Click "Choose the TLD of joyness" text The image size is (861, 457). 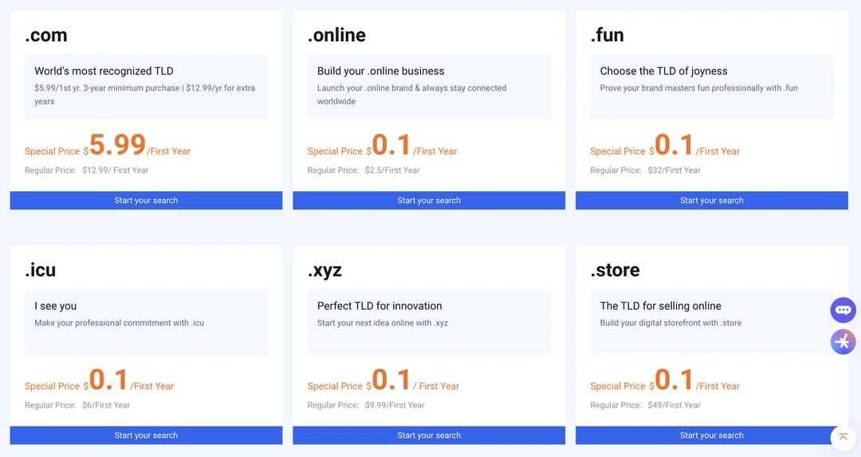click(x=663, y=71)
